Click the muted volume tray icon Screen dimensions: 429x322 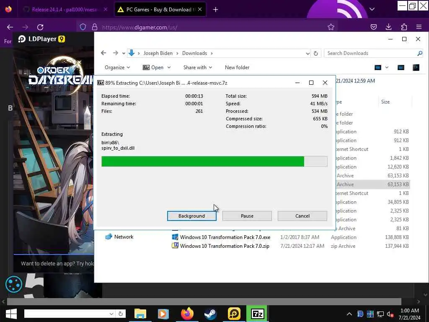pos(390,314)
